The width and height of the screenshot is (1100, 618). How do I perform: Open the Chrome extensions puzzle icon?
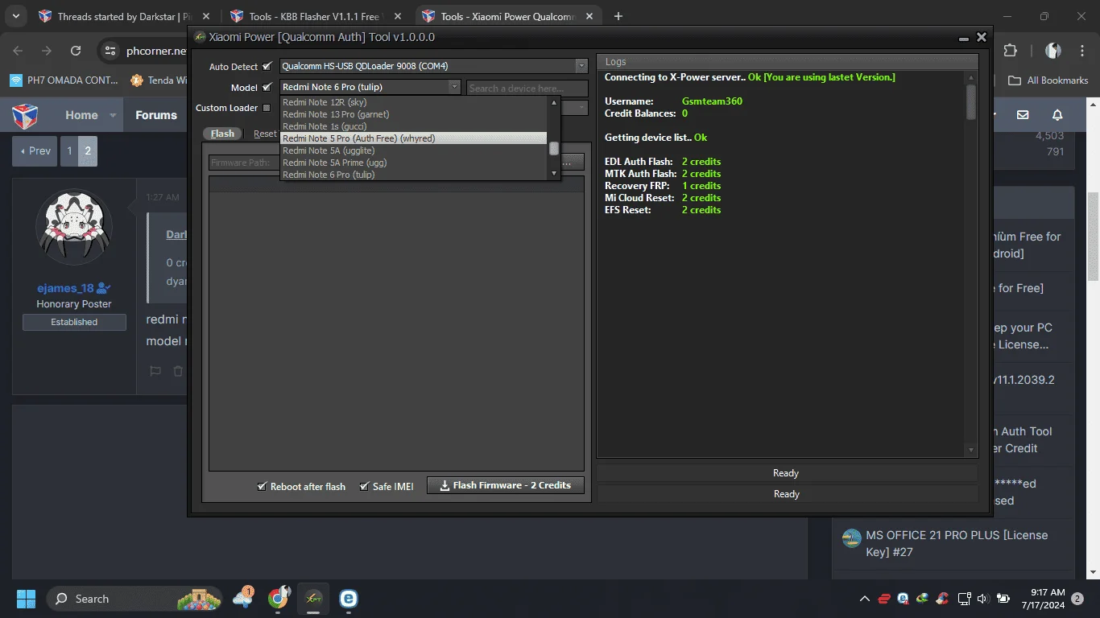(x=1011, y=51)
